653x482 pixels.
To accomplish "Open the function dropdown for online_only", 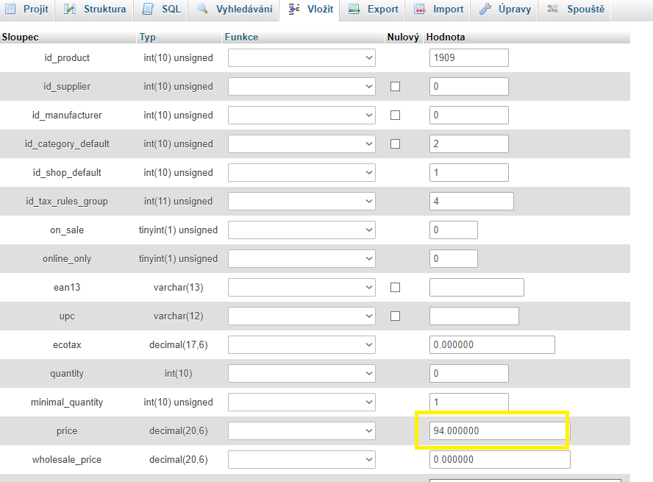I will point(301,259).
